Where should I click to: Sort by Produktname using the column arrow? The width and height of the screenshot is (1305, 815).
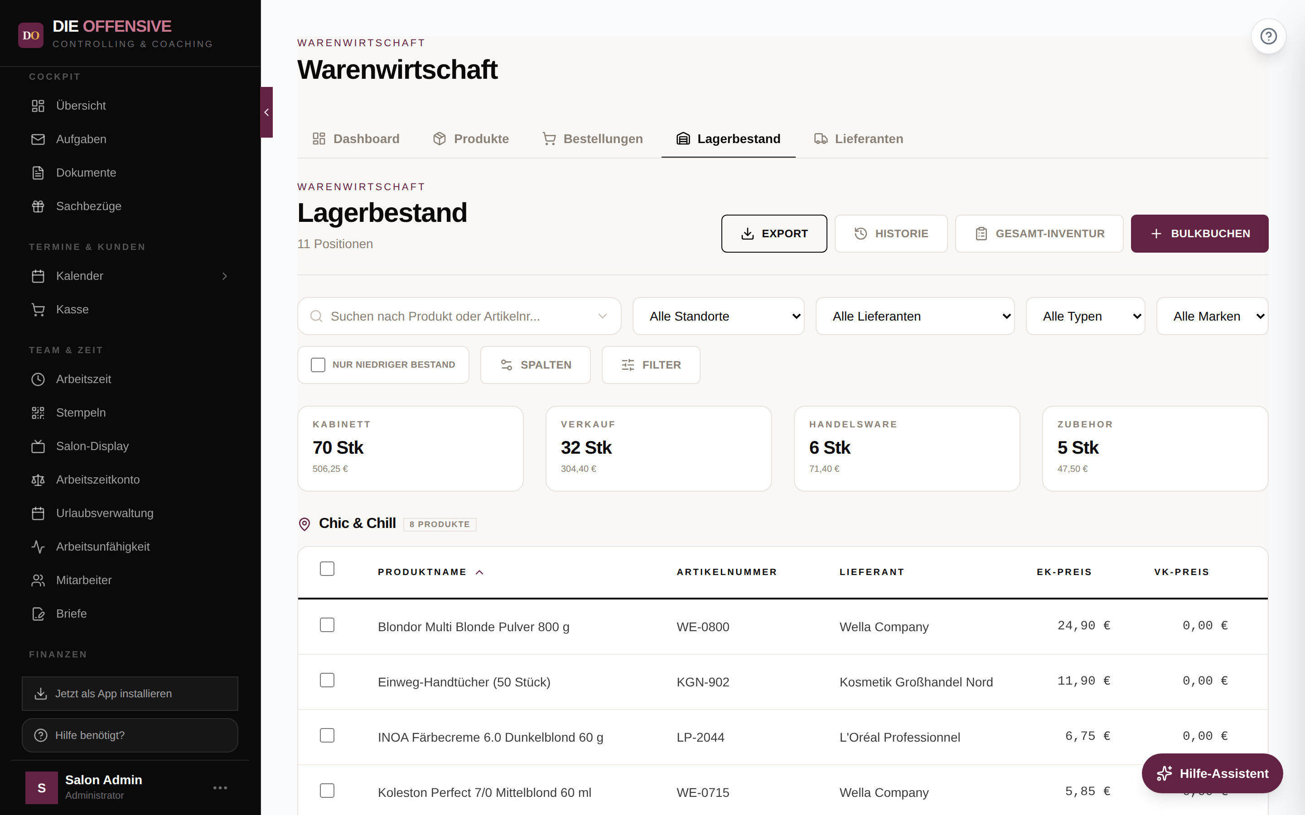click(479, 572)
